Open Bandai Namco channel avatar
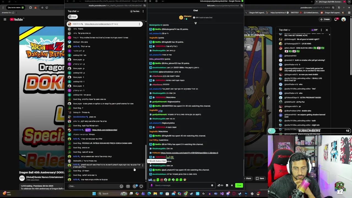Image resolution: width=352 pixels, height=198 pixels. click(x=22, y=178)
